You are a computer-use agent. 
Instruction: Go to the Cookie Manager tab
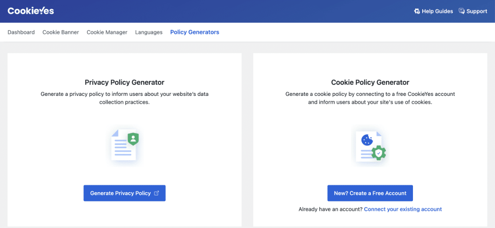pos(107,32)
